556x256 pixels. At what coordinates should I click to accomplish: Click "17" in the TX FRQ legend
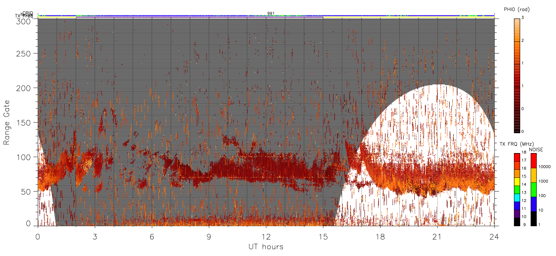(x=524, y=160)
